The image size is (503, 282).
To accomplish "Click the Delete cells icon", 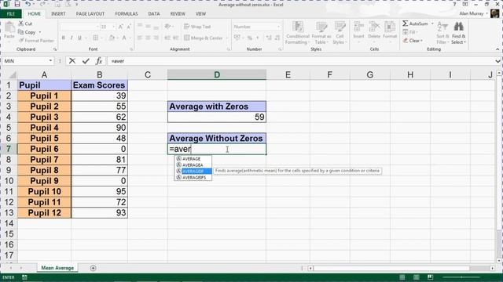I will coord(374,27).
